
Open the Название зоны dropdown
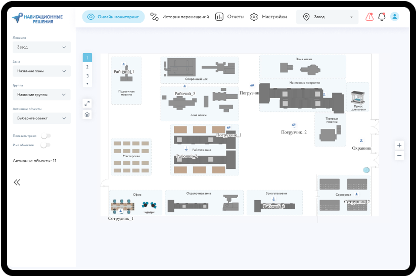coord(41,71)
